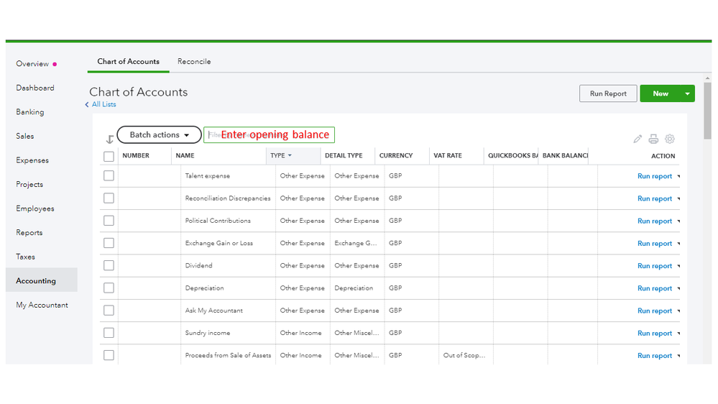This screenshot has height=404, width=718.
Task: Open Sales in the sidebar
Action: click(x=24, y=136)
